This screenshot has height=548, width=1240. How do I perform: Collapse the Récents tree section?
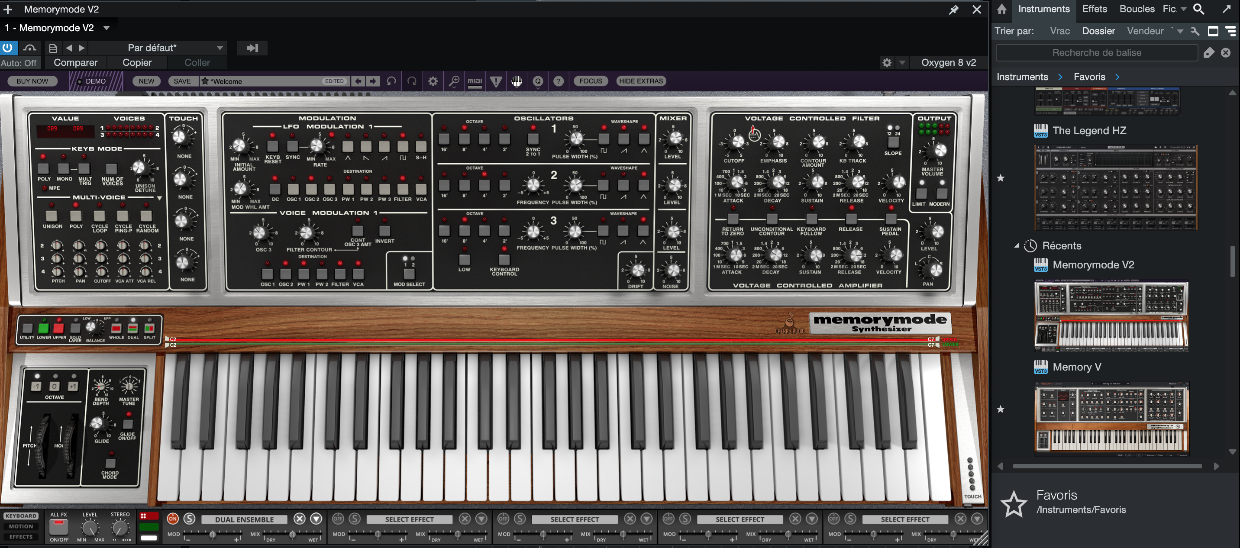coord(1017,245)
